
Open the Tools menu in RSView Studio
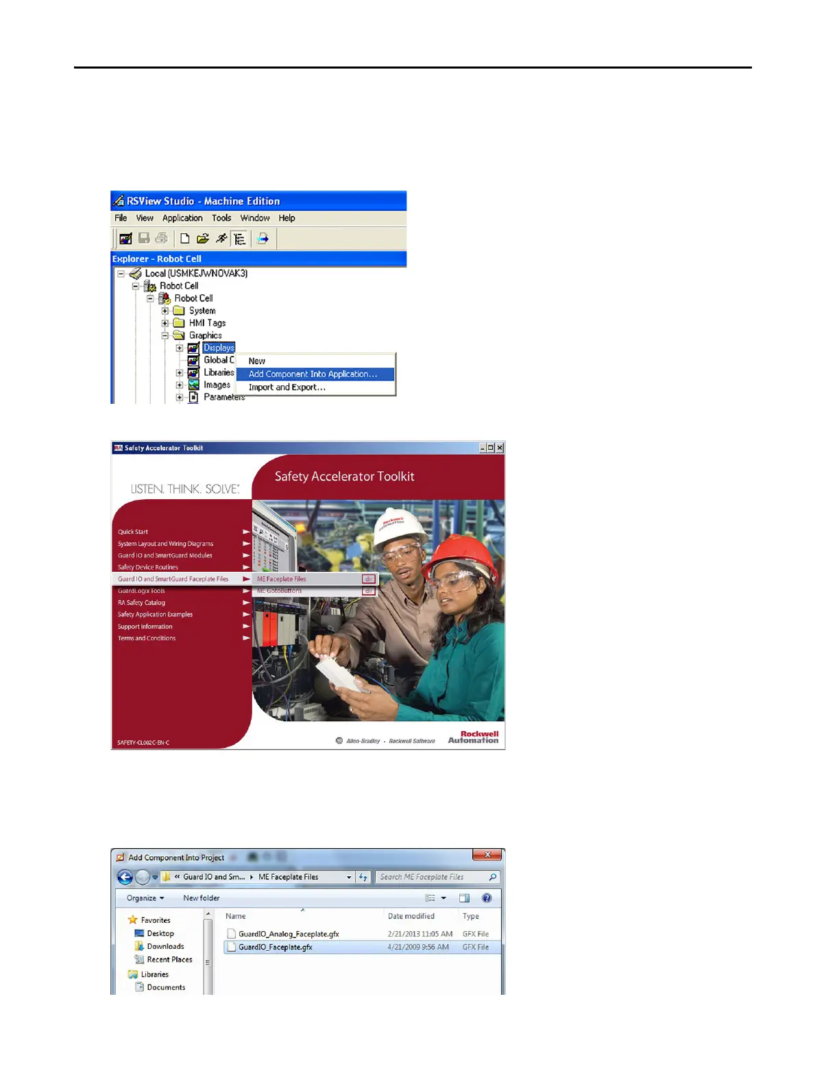(x=221, y=218)
